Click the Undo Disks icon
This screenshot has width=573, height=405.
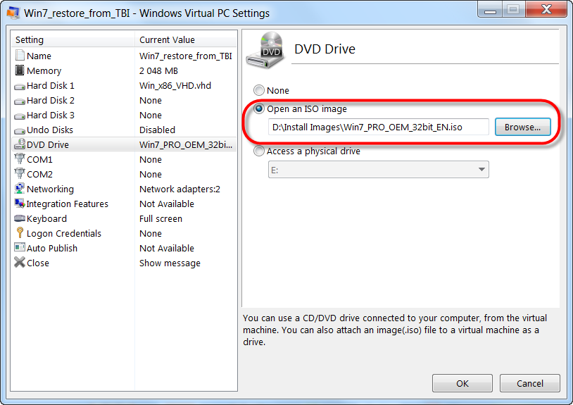[20, 130]
